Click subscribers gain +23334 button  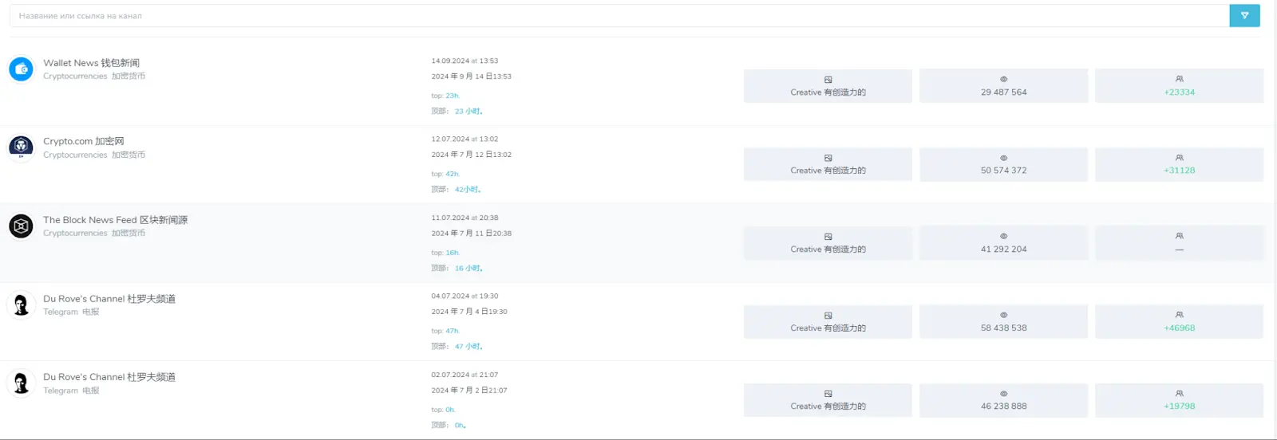(1179, 86)
